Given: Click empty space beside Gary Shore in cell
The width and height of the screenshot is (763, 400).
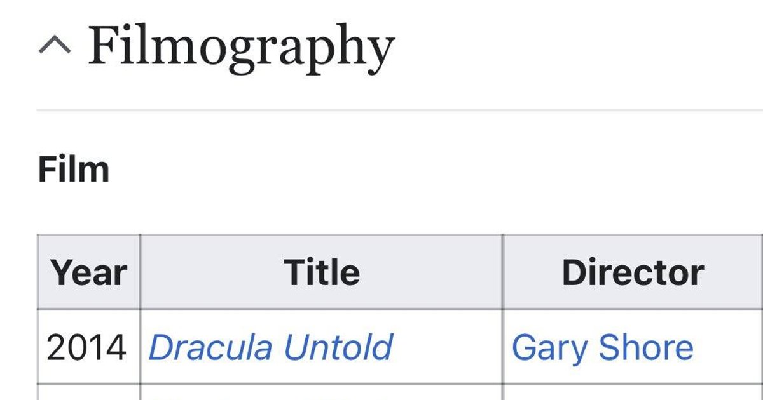Looking at the screenshot, I should tap(729, 347).
